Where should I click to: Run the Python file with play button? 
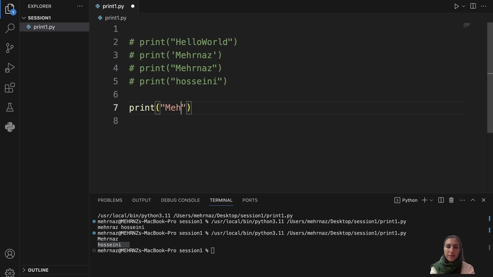click(x=456, y=6)
